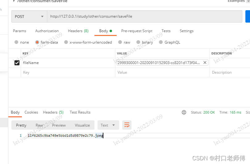Screen dimensions: 250x164
Task: Switch response view to Preview
Action: [59, 125]
